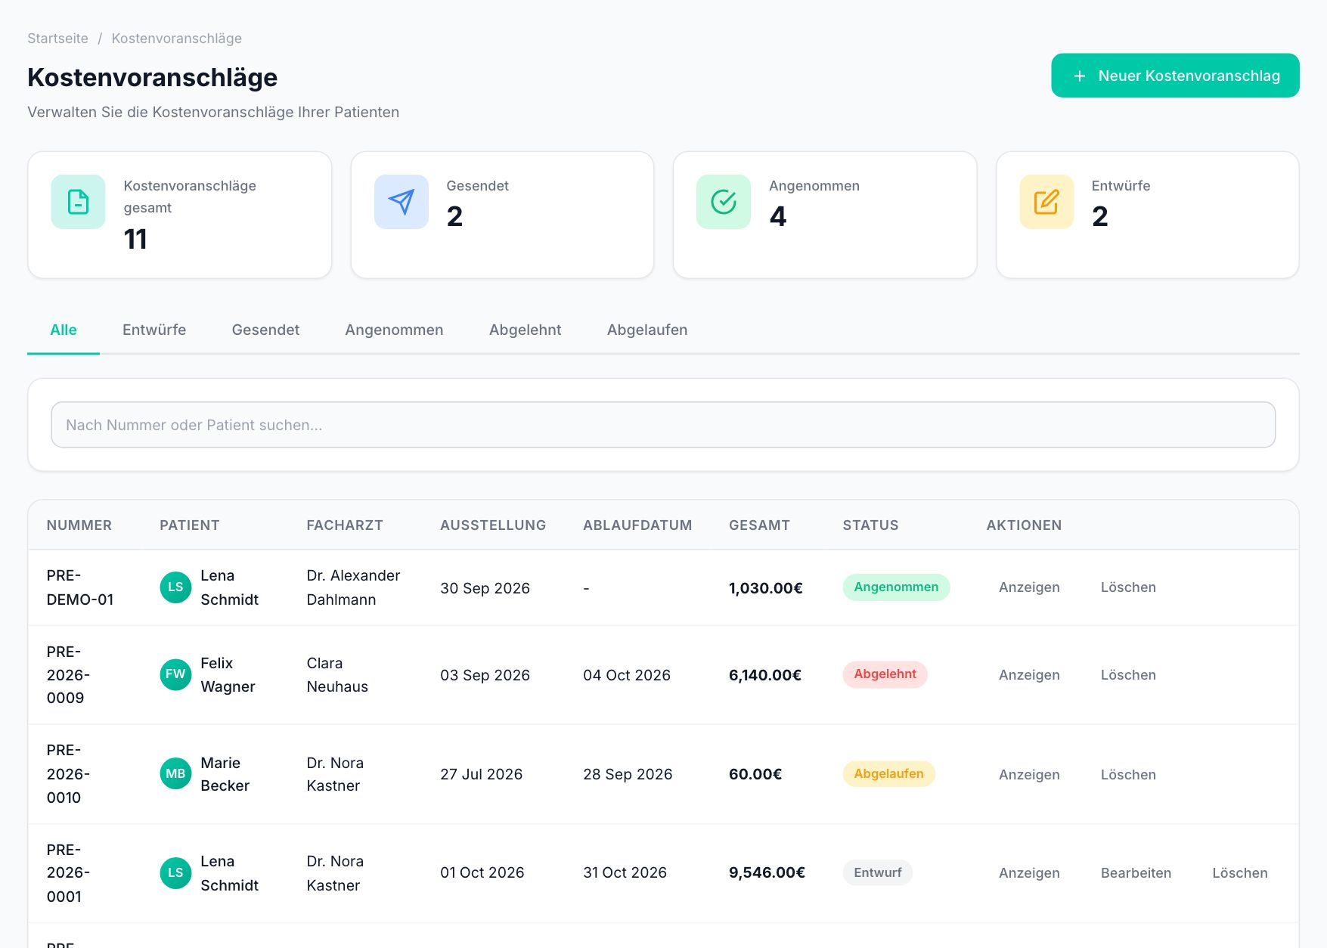Image resolution: width=1327 pixels, height=948 pixels.
Task: Open the Abgelaufen tab
Action: pyautogui.click(x=647, y=330)
